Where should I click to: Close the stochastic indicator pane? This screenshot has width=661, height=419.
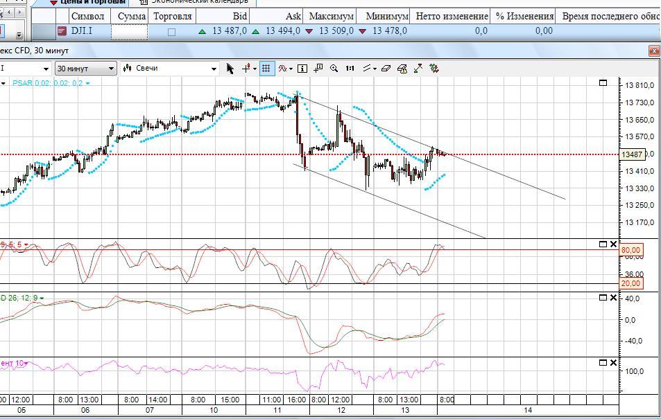coord(613,244)
